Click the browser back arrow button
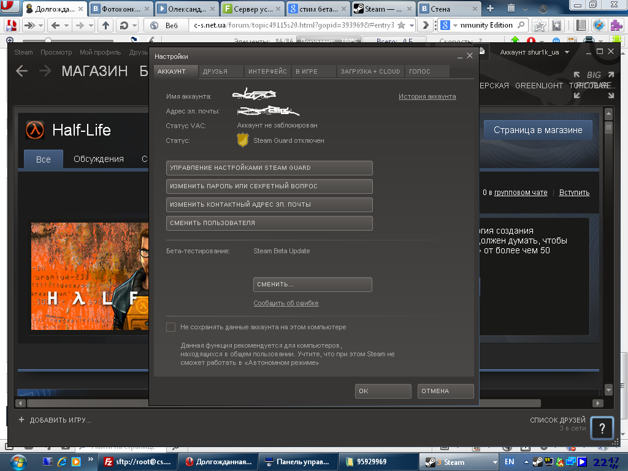 point(56,26)
